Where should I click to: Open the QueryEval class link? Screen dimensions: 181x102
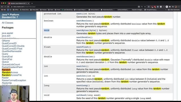tap(7, 57)
